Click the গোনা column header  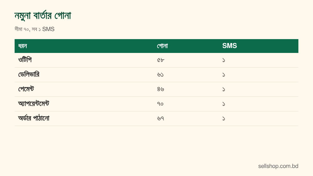(x=162, y=46)
